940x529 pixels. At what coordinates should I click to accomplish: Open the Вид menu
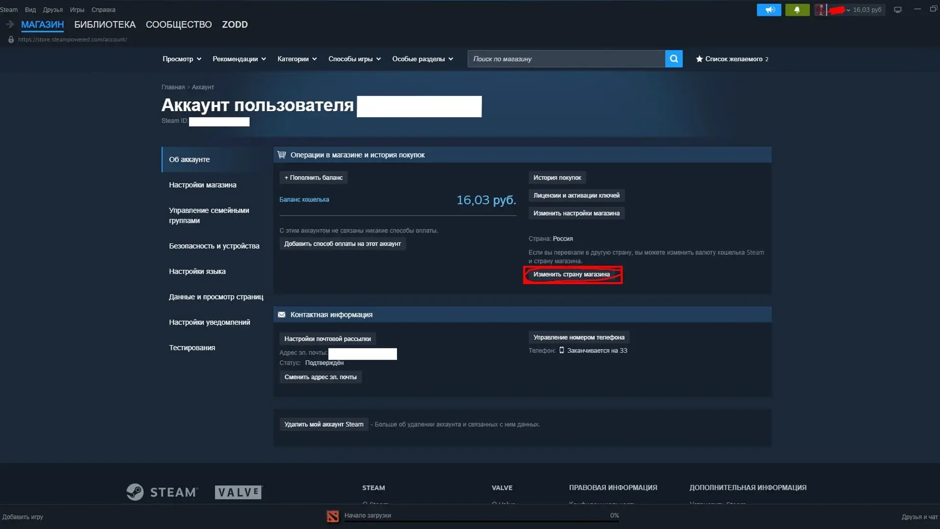[x=30, y=10]
